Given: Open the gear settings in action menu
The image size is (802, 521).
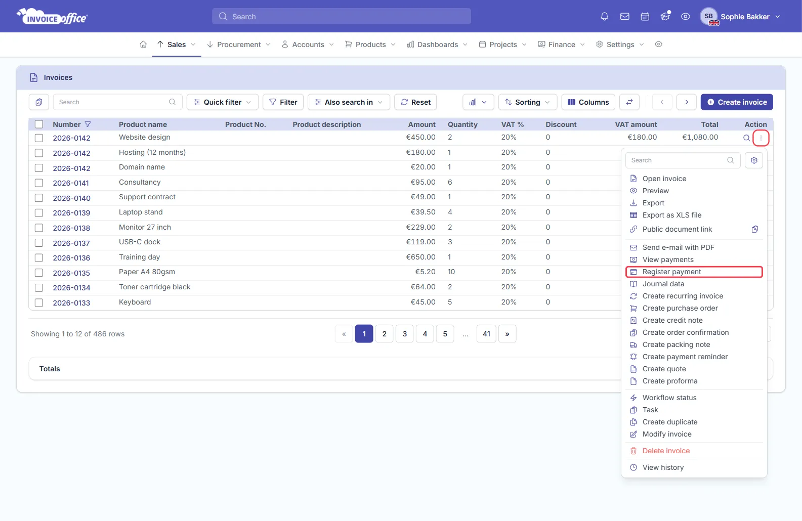Looking at the screenshot, I should 754,160.
